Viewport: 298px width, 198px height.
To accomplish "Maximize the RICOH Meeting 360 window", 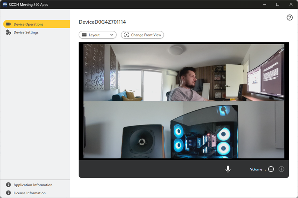I will [278, 4].
